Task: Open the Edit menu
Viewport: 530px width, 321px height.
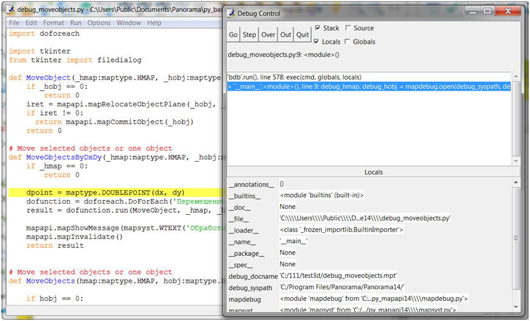Action: point(31,23)
